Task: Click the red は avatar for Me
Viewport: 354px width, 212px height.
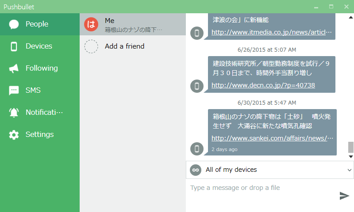Action: 91,24
